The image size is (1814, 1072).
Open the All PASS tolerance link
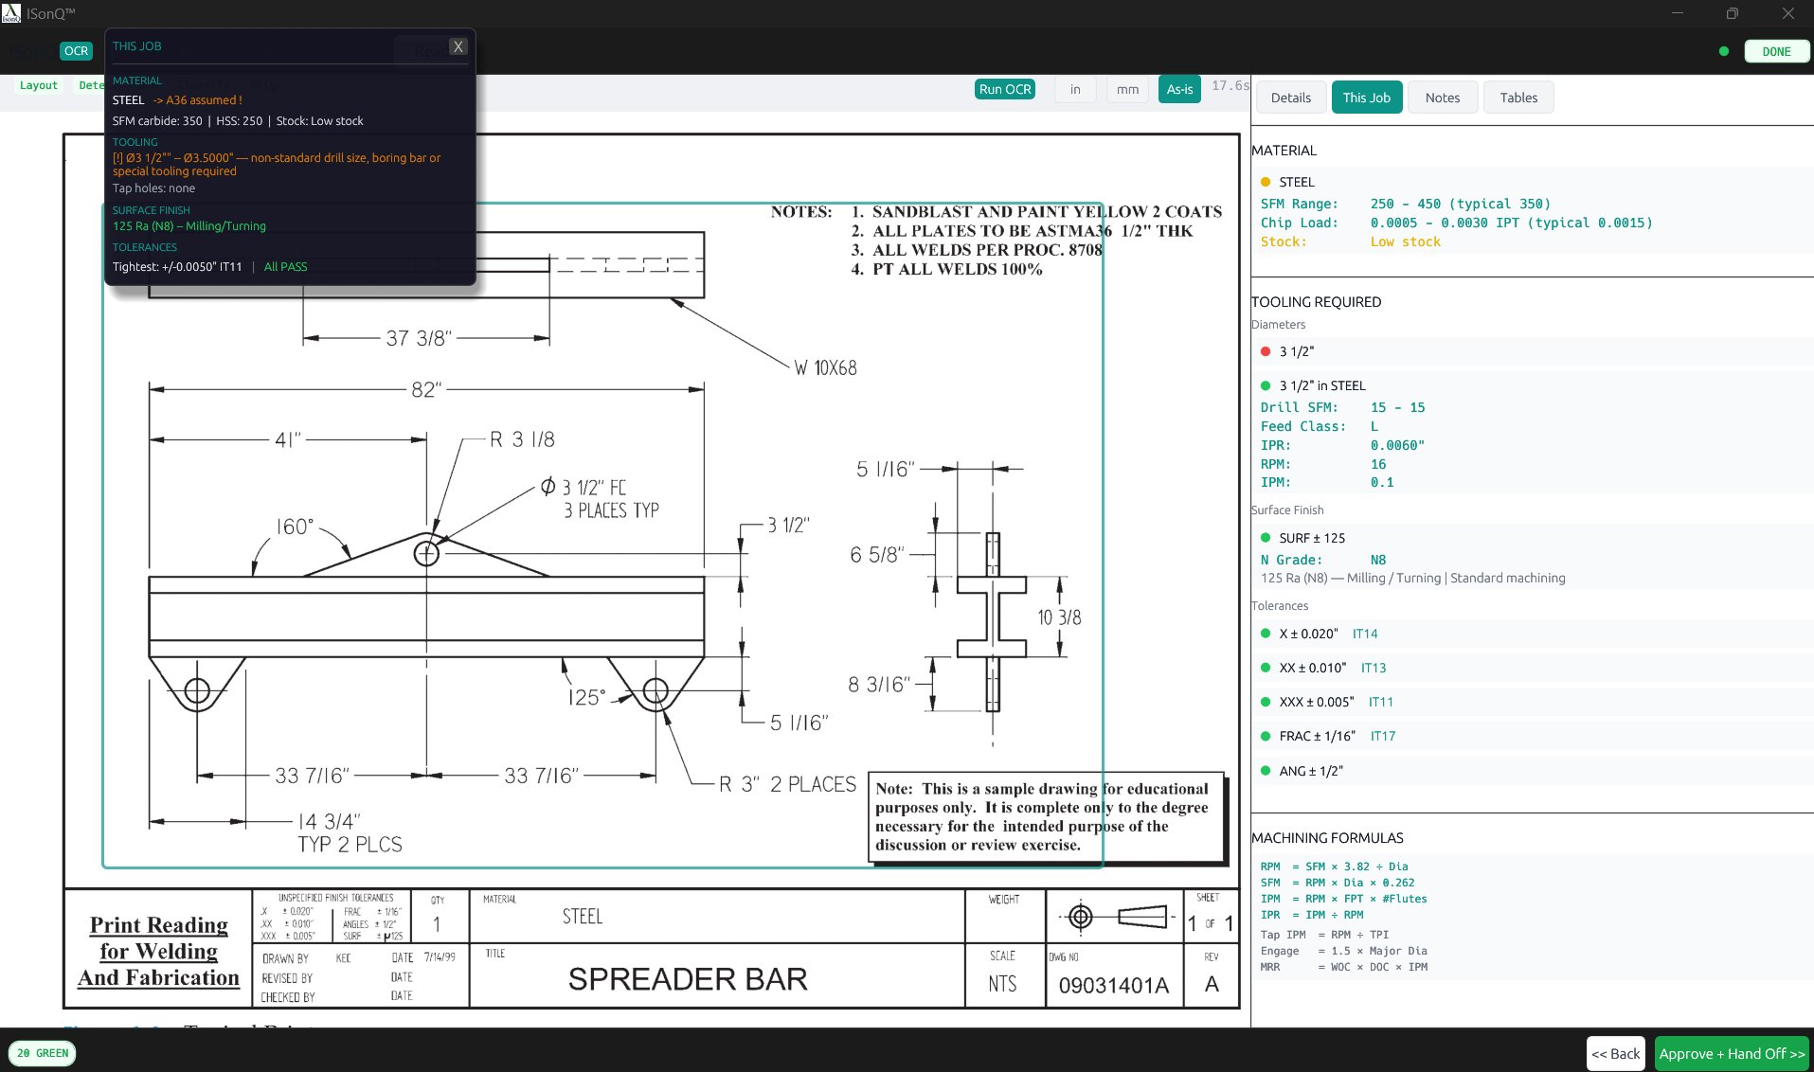click(285, 266)
